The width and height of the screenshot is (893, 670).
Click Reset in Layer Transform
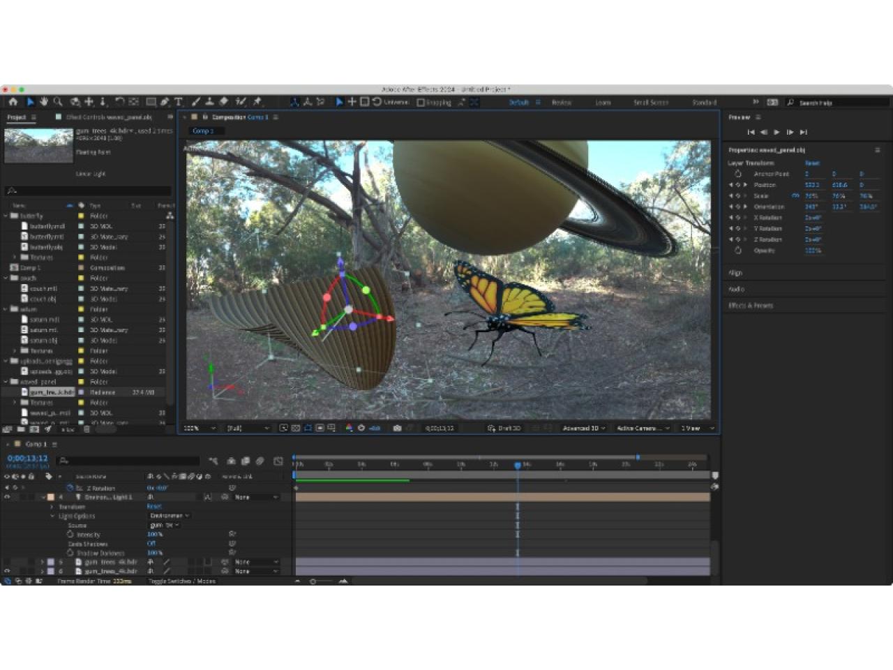click(812, 163)
